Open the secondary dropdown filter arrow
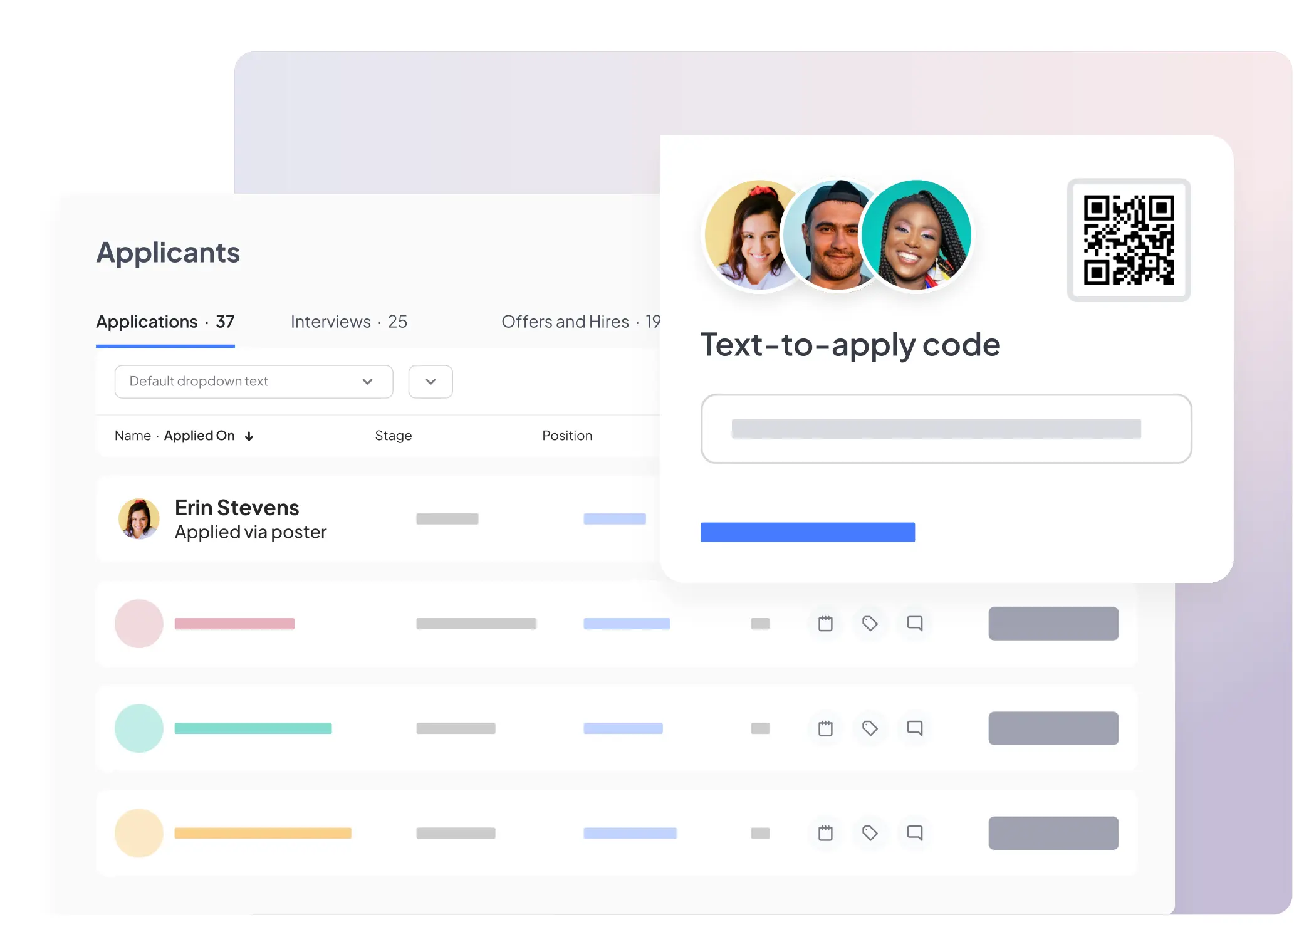 click(429, 381)
